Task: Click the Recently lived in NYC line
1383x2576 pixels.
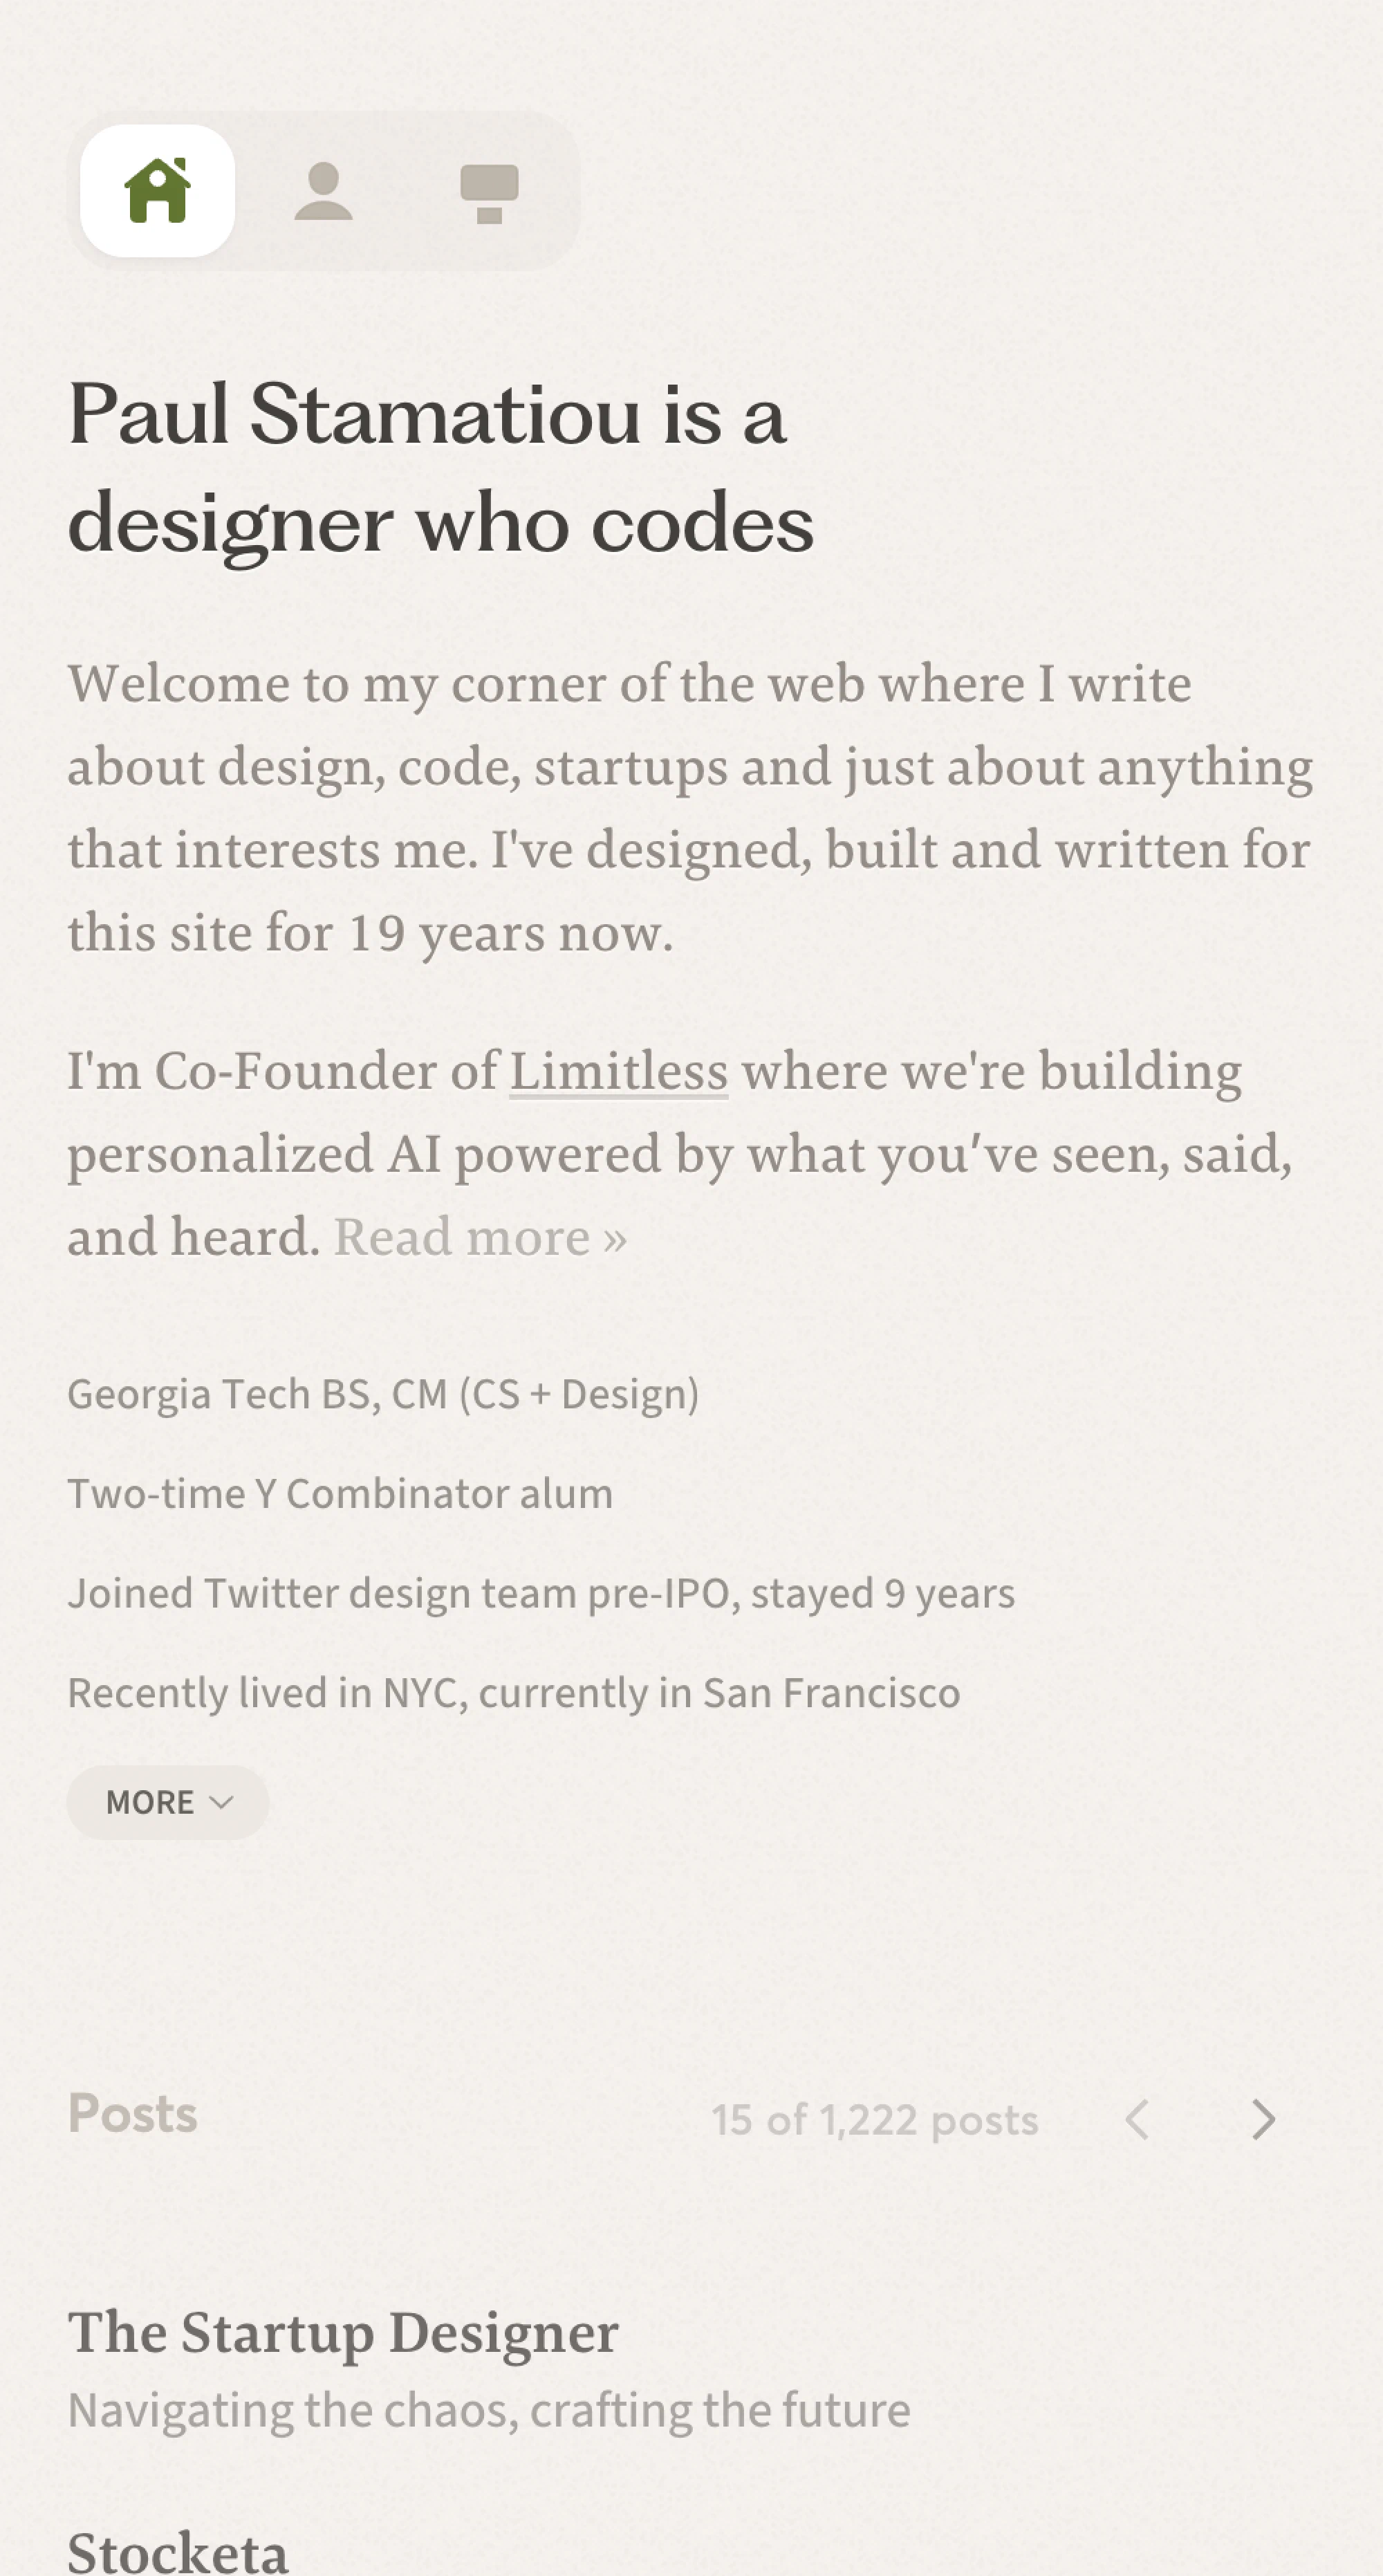Action: click(514, 1693)
